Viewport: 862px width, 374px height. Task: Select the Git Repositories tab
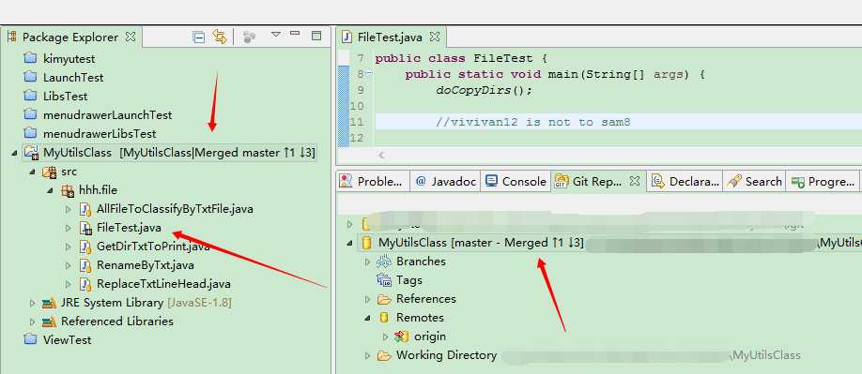597,181
